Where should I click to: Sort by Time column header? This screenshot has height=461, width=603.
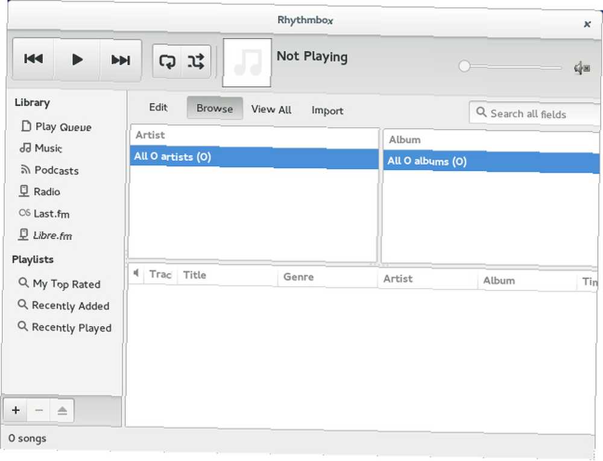coord(589,282)
